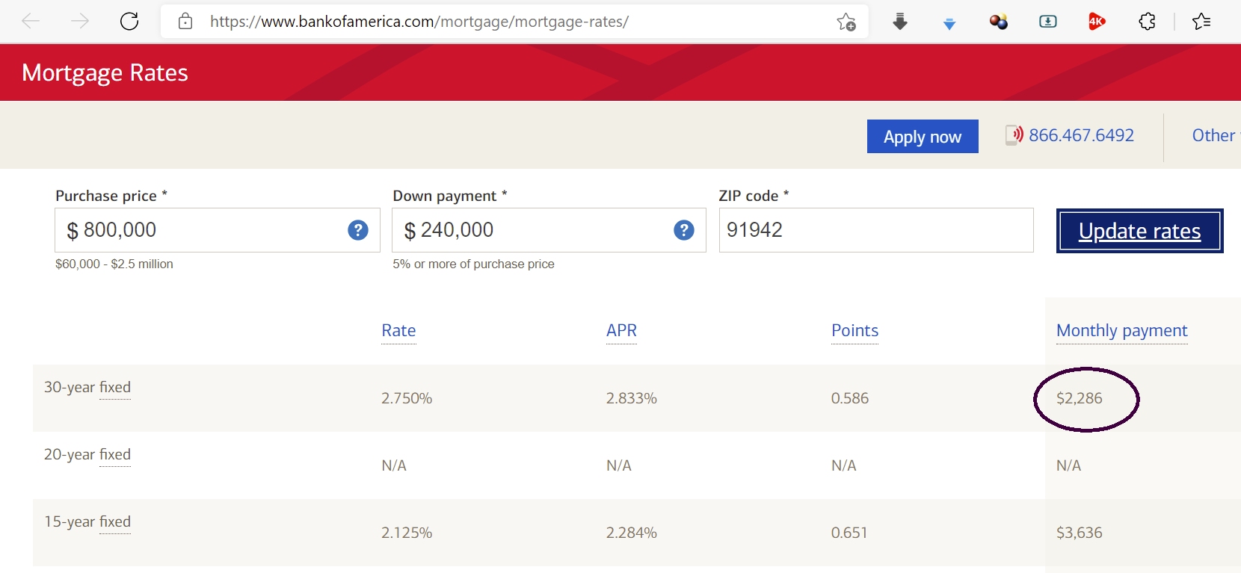
Task: Open the Rate column header link
Action: coord(398,331)
